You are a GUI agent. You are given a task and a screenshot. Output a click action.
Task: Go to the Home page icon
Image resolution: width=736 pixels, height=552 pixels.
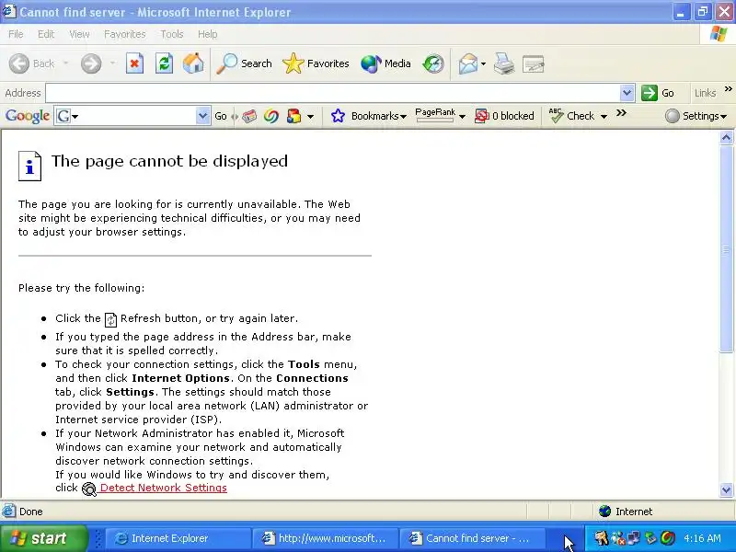pyautogui.click(x=193, y=63)
